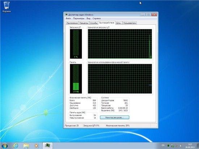Screen dimensions: 199x149
Task: Click the Монитор ресурсов button
Action: tap(114, 118)
